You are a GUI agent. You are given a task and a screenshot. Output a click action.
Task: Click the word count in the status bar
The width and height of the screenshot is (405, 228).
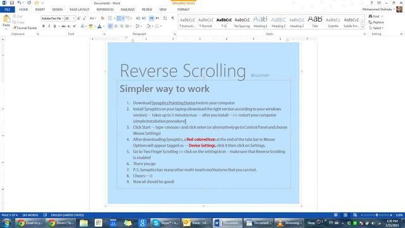tap(30, 215)
